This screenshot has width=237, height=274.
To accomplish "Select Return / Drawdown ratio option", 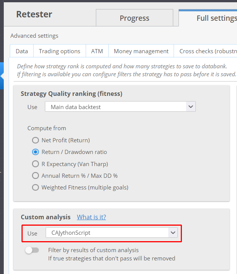I will pos(35,152).
